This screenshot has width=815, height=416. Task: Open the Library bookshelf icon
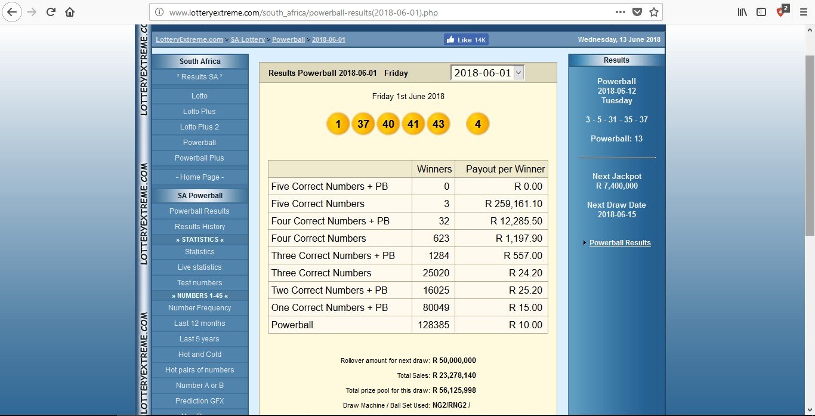pyautogui.click(x=742, y=12)
